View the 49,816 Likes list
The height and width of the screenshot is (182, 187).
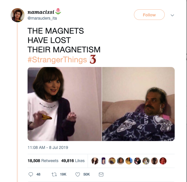73,161
